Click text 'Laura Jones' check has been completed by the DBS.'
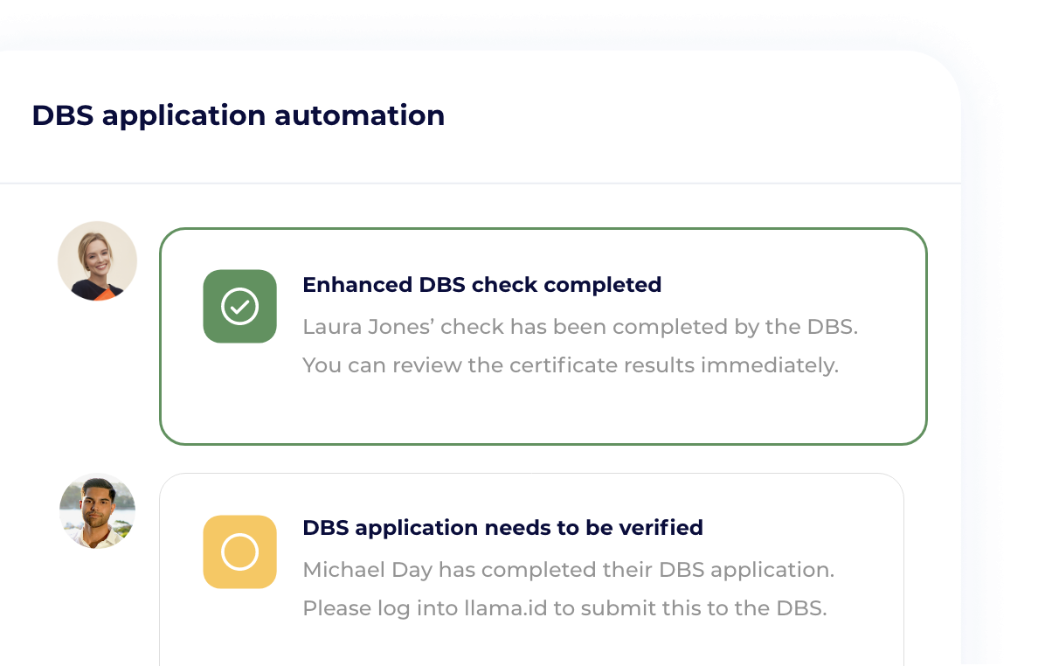 point(580,327)
